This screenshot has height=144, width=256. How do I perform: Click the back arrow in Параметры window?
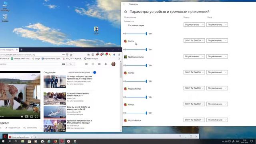[x=124, y=4]
